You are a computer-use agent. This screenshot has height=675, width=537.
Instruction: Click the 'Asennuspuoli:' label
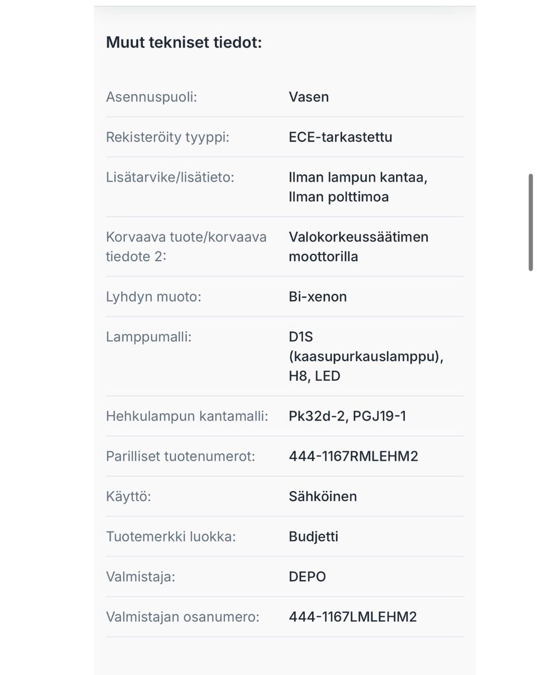click(151, 97)
